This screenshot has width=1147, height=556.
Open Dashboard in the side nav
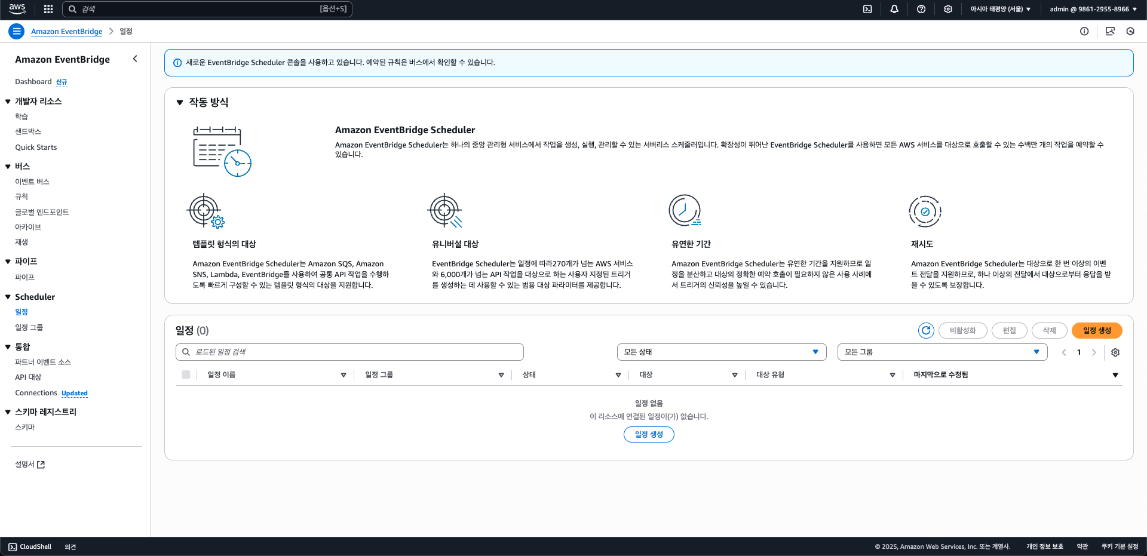click(x=33, y=82)
